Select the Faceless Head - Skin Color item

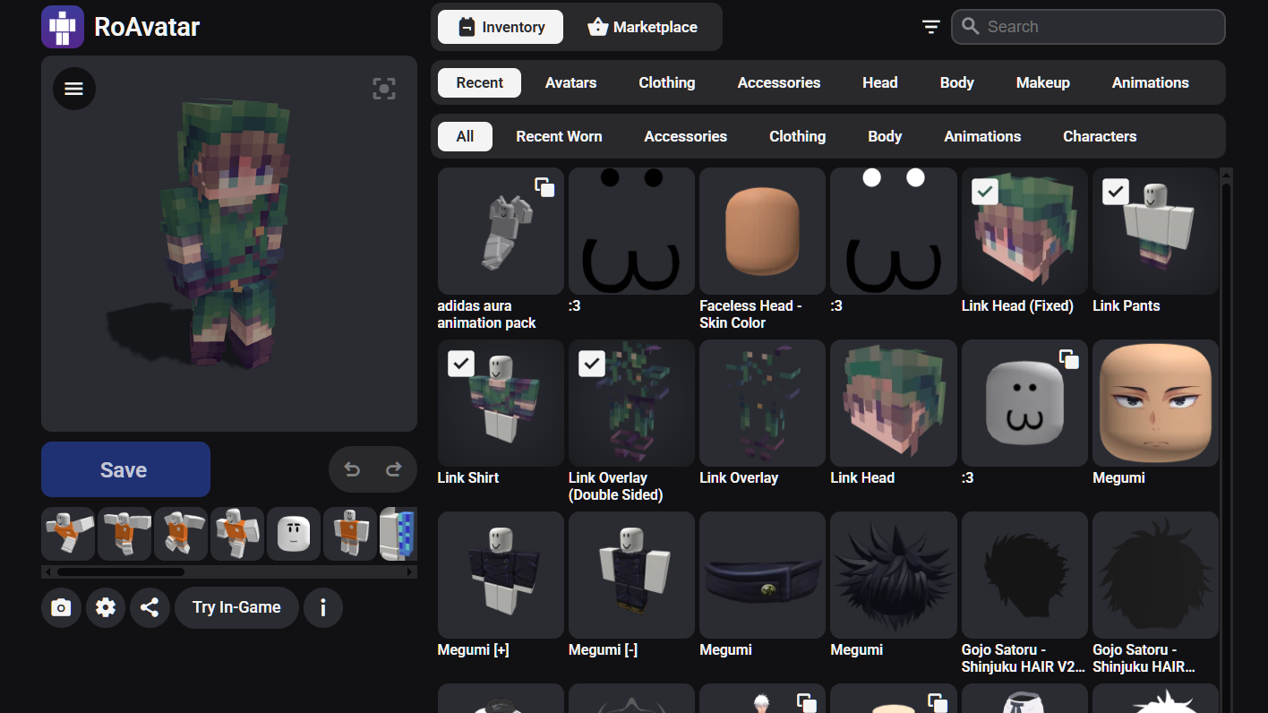[x=762, y=249]
